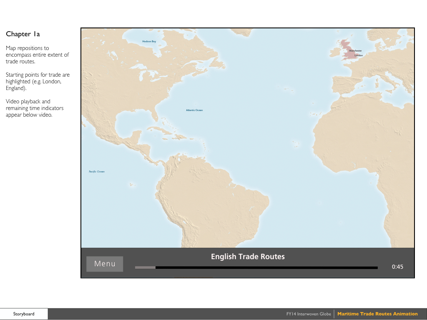Click the London label on the map
427x320 pixels.
click(358, 55)
